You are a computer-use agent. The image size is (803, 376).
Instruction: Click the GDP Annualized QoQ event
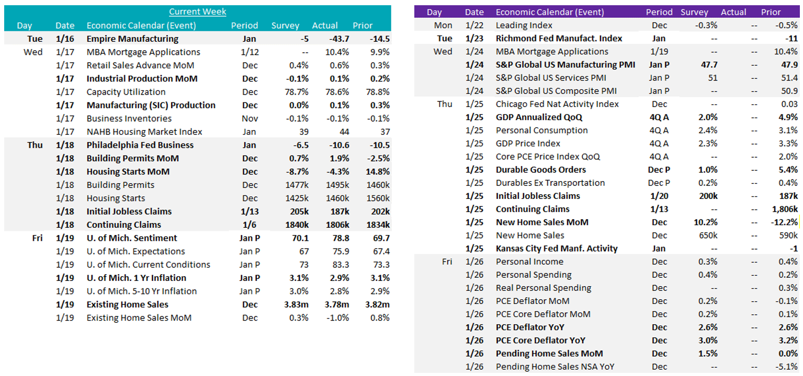[539, 117]
